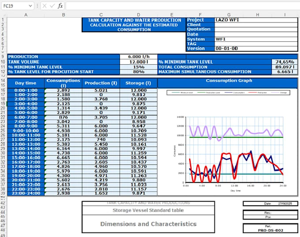Click storage '10.591' in 18:00-19:00 row
This screenshot has height=237, width=300.
click(x=139, y=171)
